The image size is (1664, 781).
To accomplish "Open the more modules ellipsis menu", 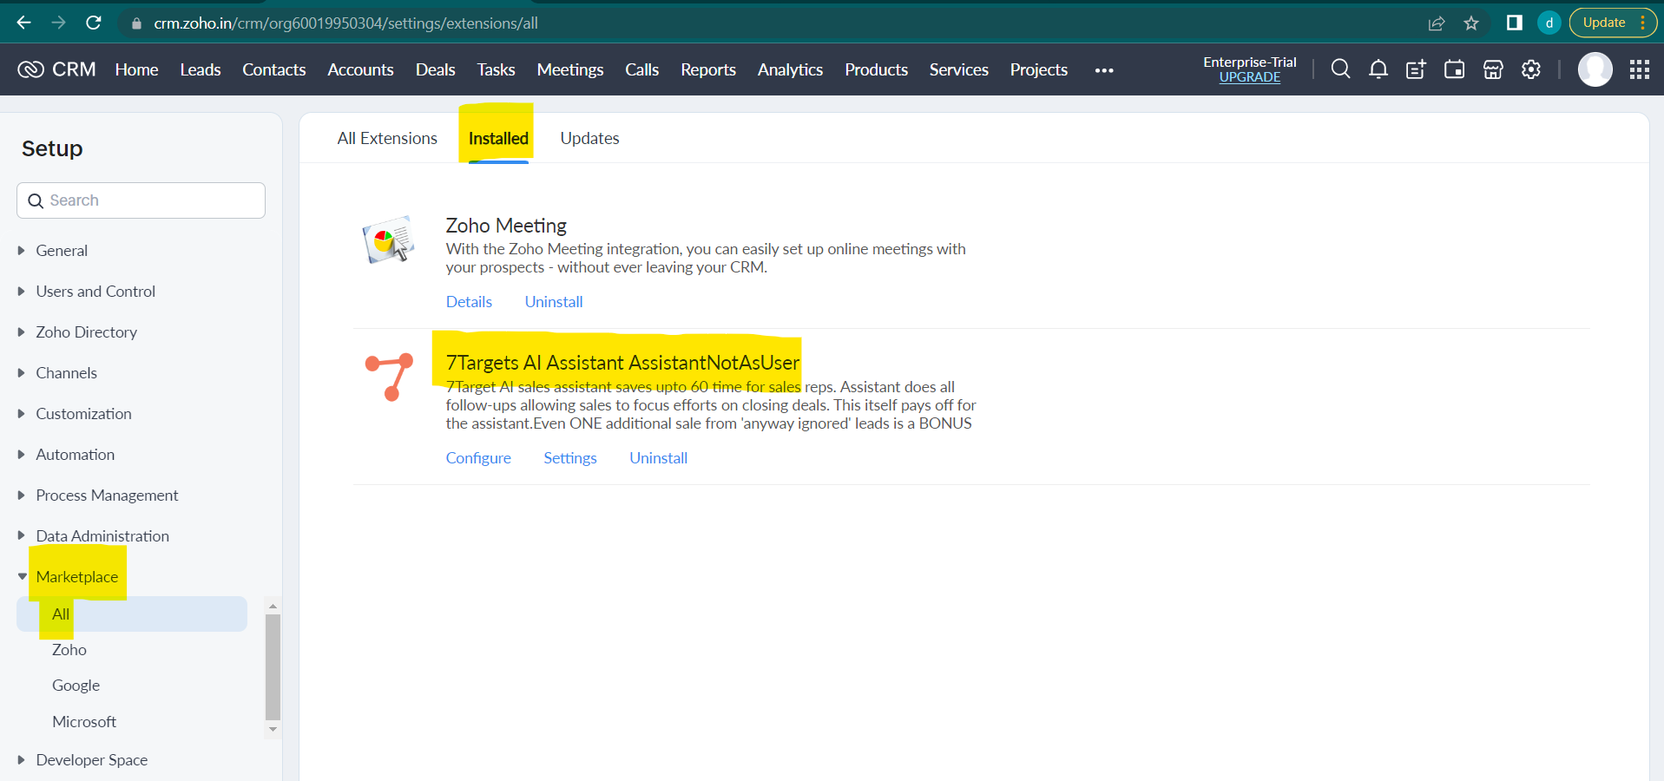I will 1103,70.
